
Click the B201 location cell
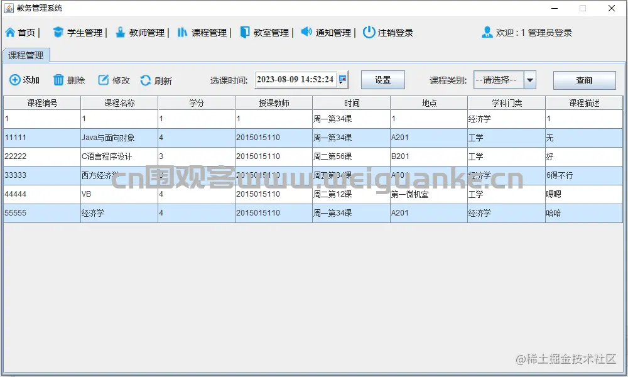429,156
